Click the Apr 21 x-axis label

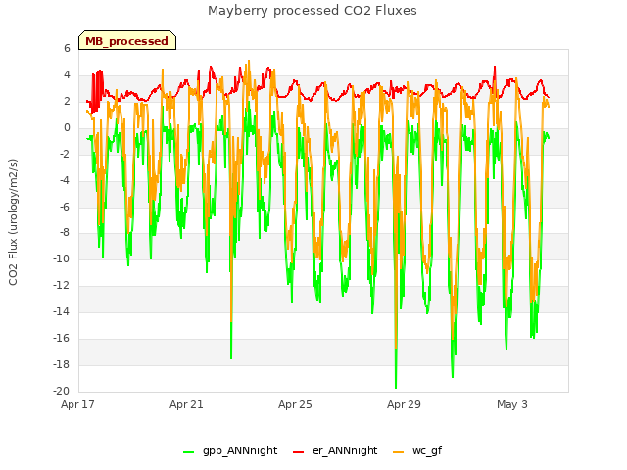(186, 404)
